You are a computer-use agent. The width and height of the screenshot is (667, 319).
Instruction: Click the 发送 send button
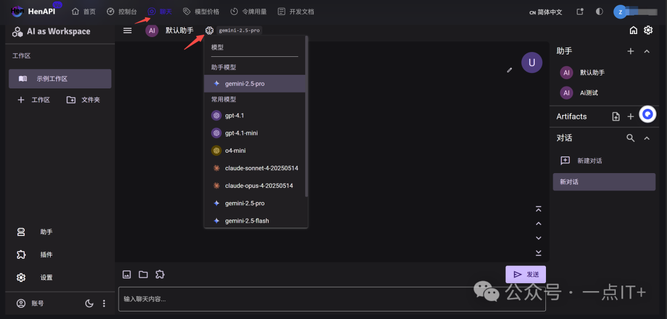(x=526, y=274)
